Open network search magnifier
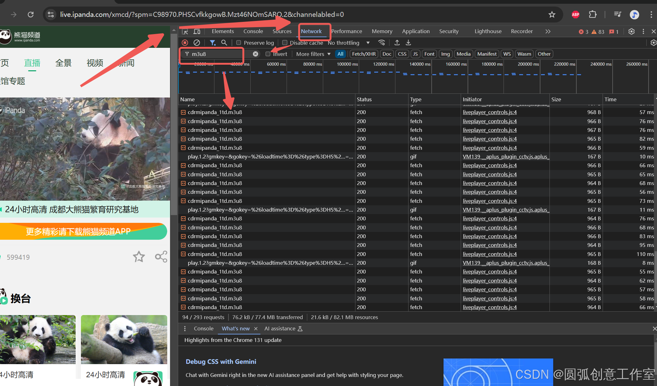657x386 pixels. pyautogui.click(x=224, y=43)
